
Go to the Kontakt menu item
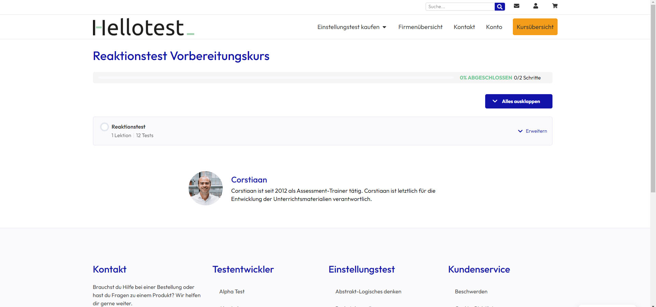[x=464, y=27]
